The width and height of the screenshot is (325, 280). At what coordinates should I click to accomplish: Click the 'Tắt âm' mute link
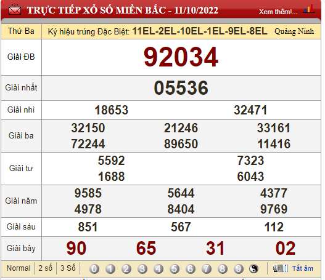pyautogui.click(x=303, y=268)
